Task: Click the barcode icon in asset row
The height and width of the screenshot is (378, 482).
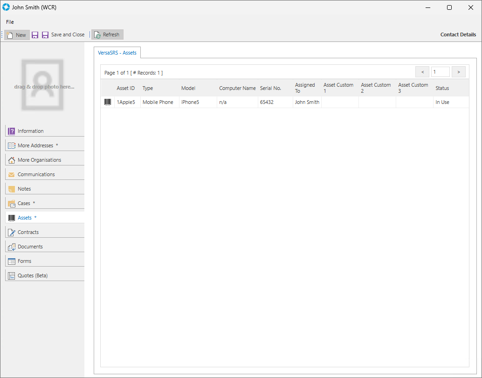Action: [108, 102]
